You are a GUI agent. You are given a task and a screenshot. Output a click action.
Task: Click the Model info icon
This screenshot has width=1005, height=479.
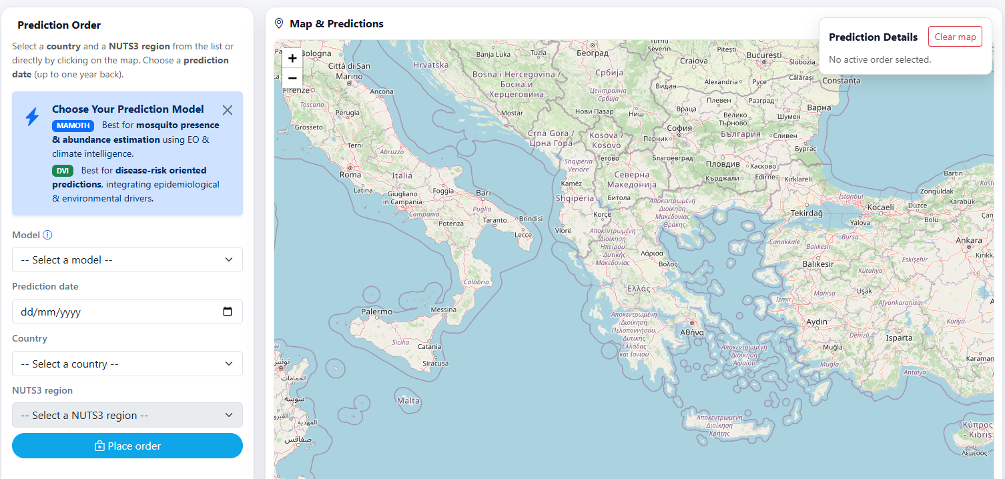[x=47, y=235]
